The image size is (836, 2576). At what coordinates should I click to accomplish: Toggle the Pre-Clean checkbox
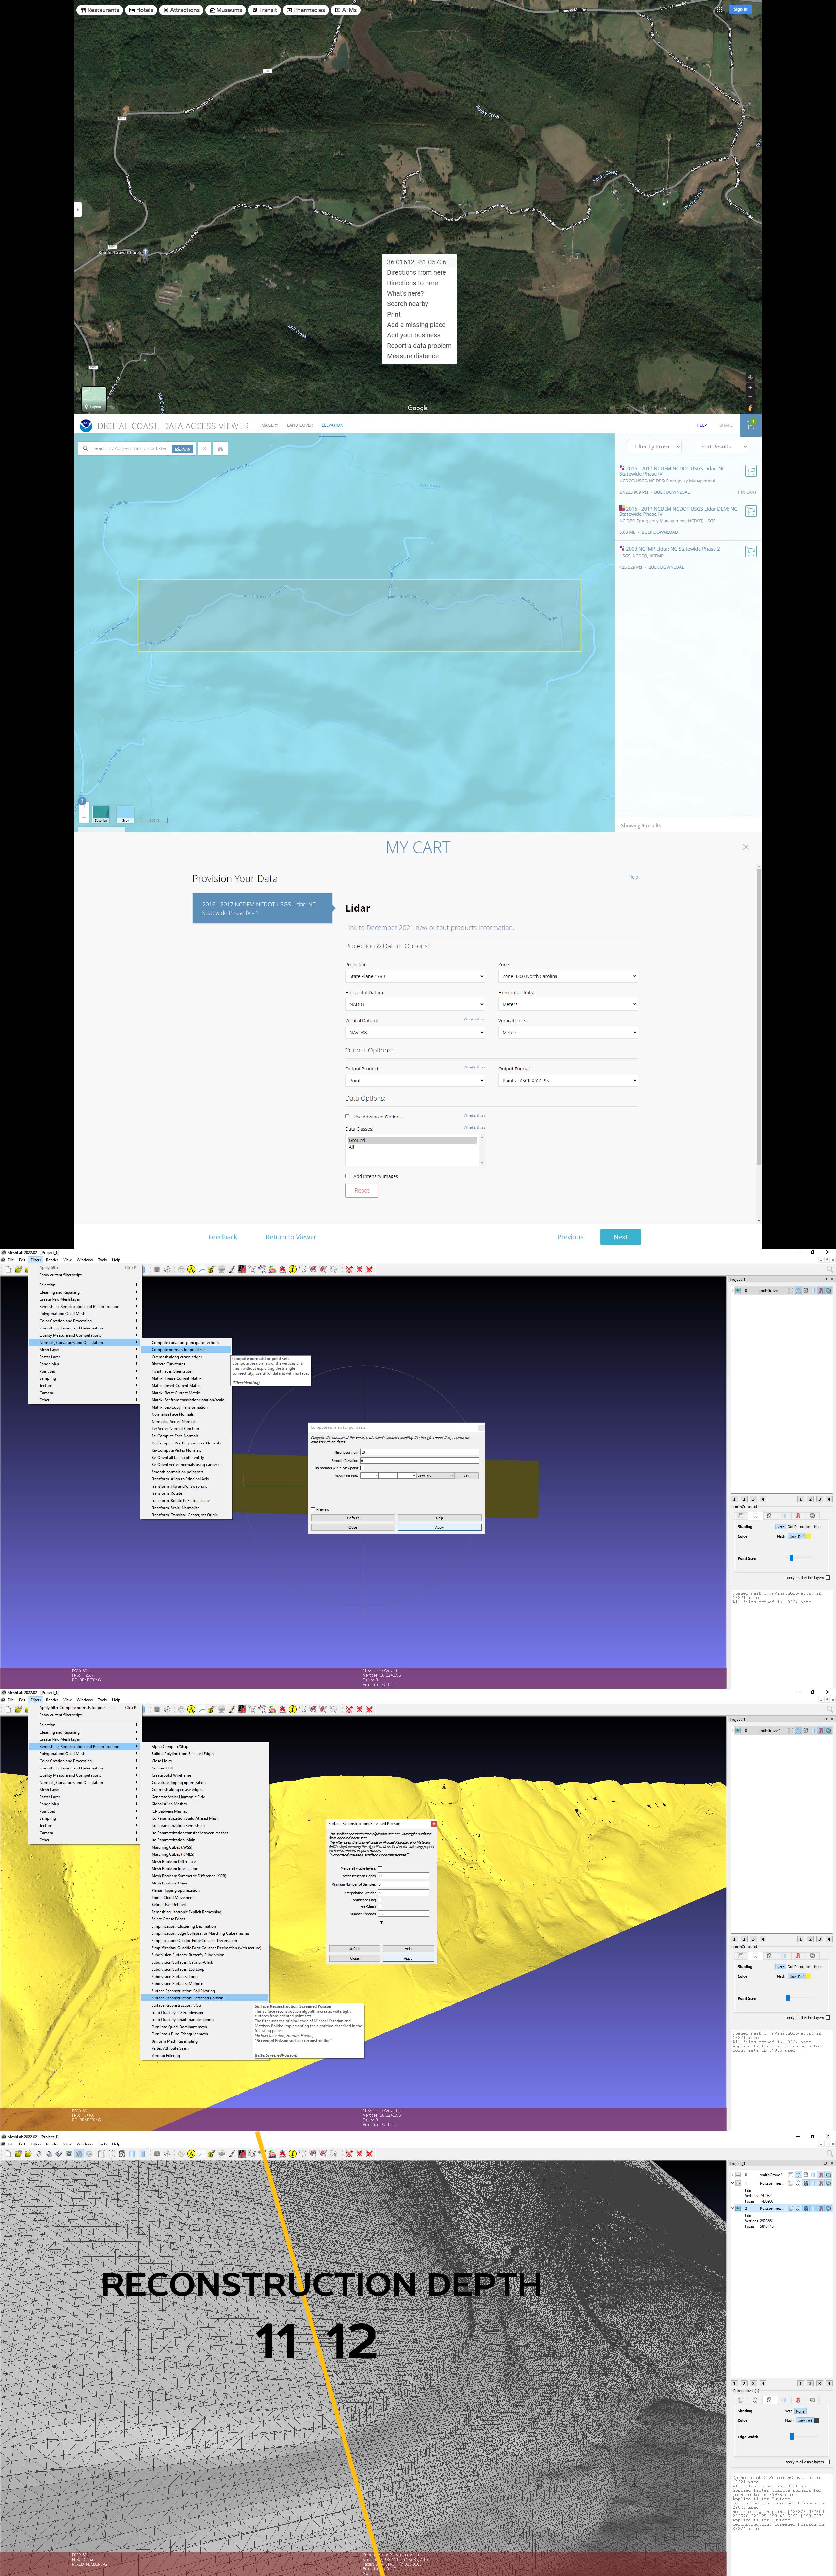pyautogui.click(x=380, y=1906)
